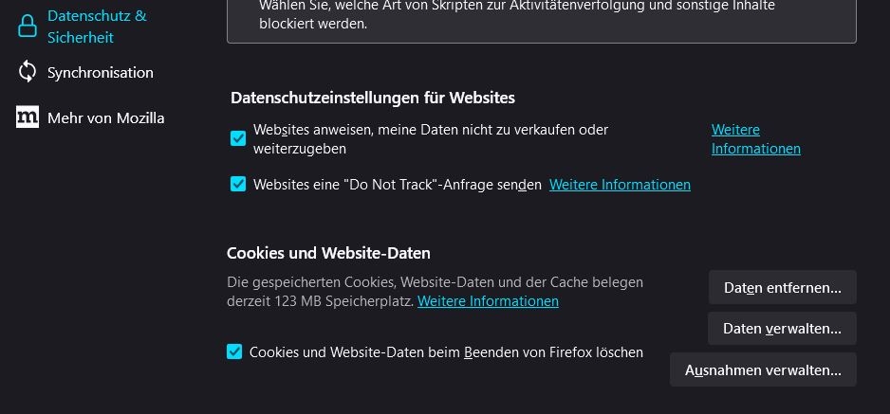Click the Mozilla 'm' logo icon
The image size is (890, 414).
[28, 117]
